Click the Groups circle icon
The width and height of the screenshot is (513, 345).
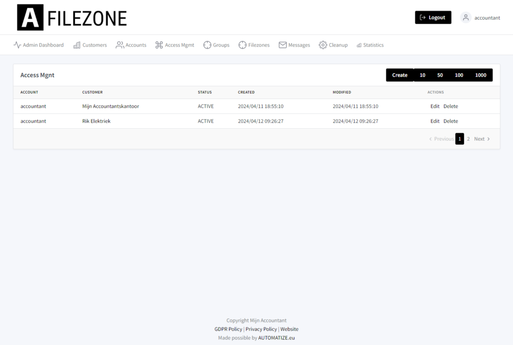207,45
